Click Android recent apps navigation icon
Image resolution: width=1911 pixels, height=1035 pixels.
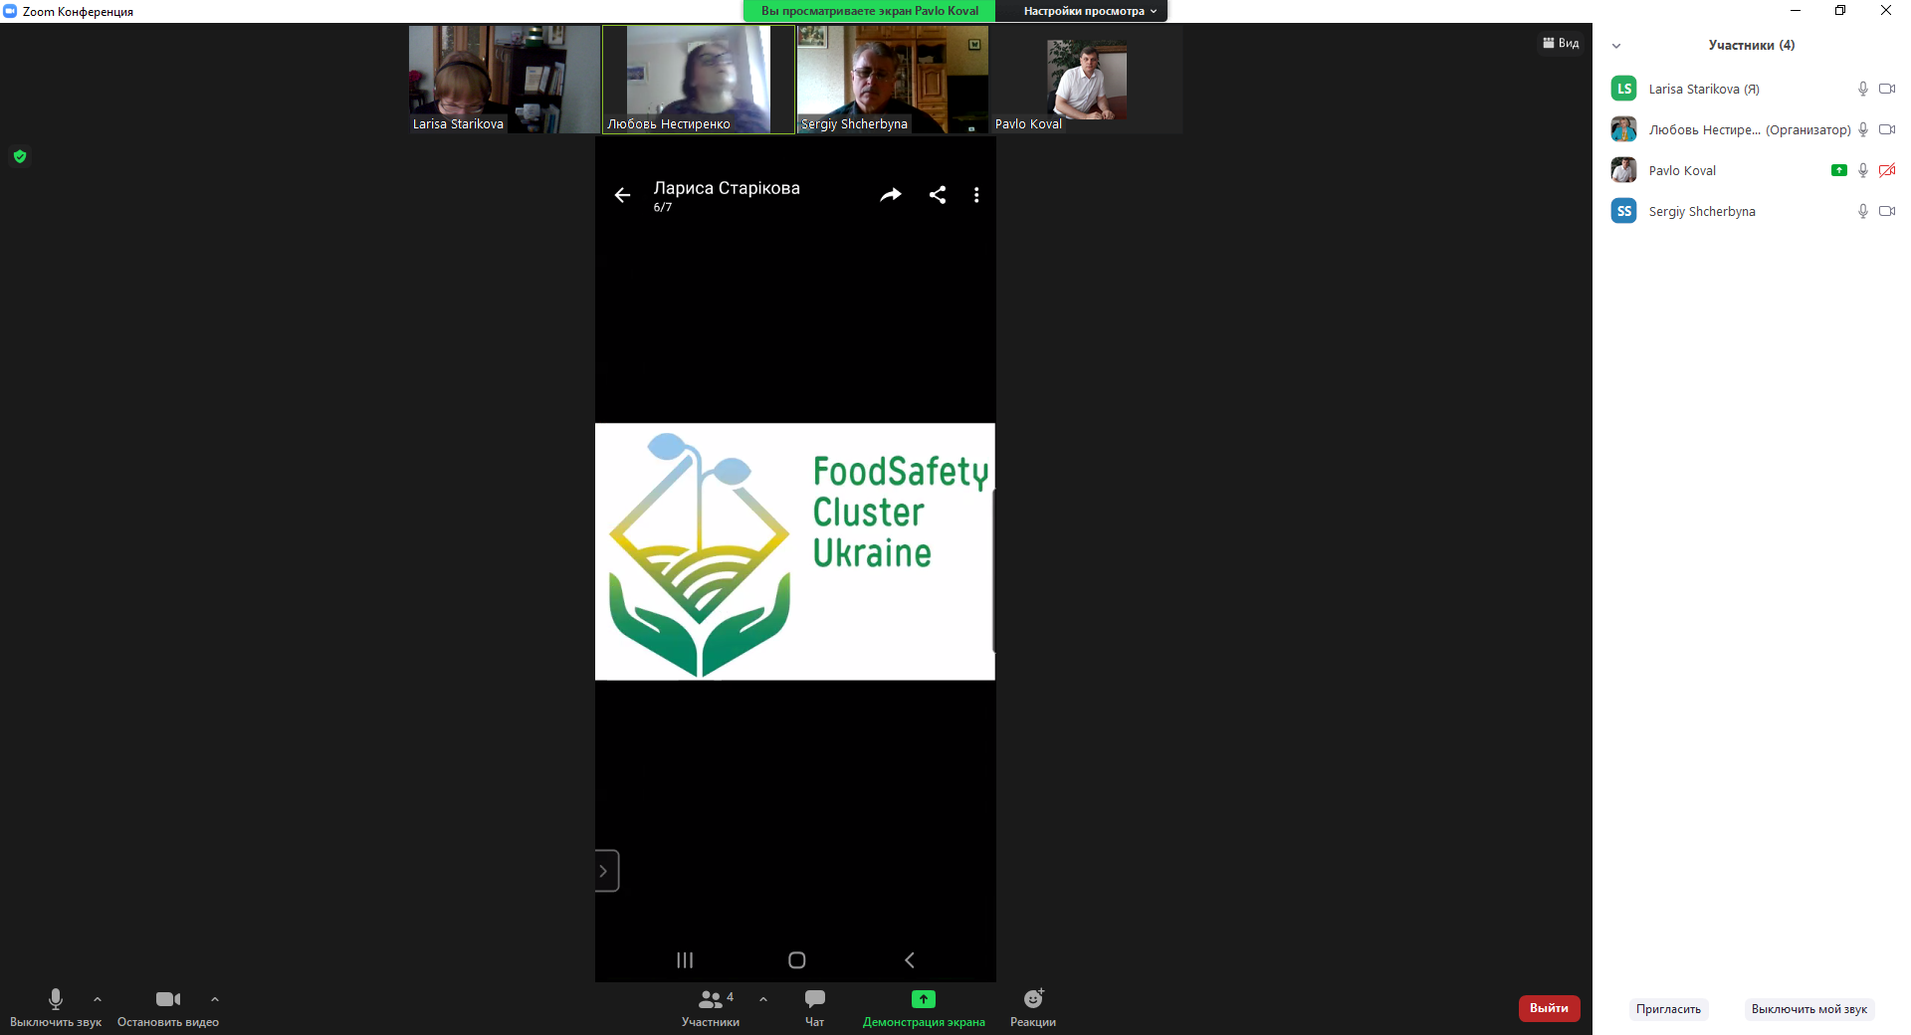(x=685, y=960)
